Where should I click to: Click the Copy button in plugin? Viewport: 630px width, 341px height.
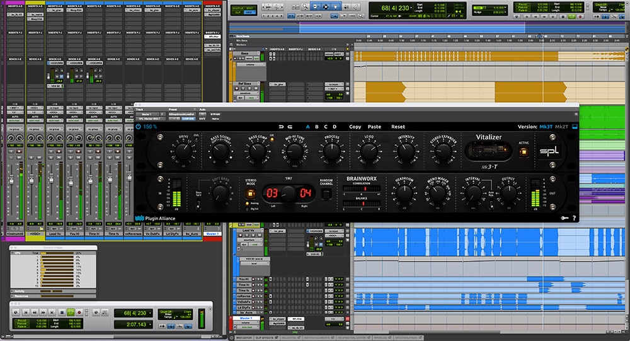coord(355,127)
